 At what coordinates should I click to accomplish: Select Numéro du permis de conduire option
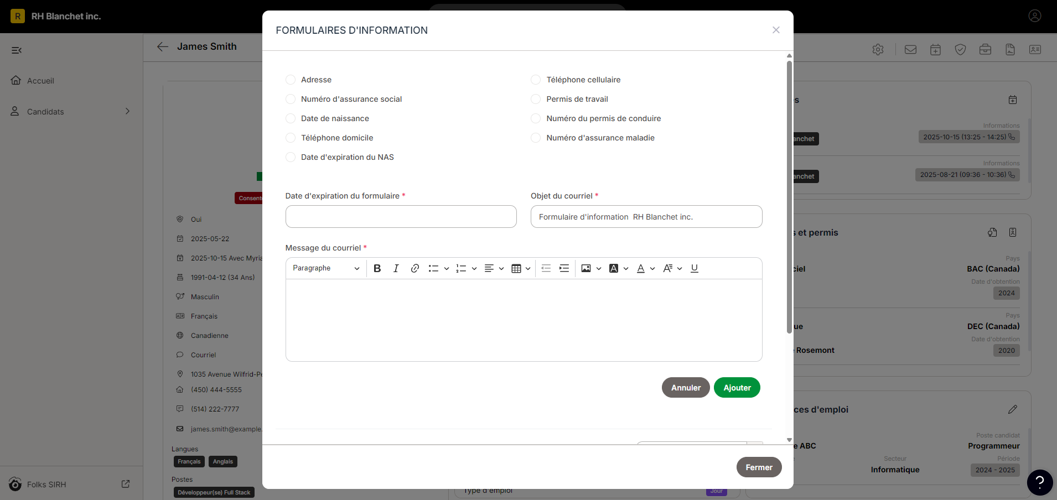(x=536, y=118)
